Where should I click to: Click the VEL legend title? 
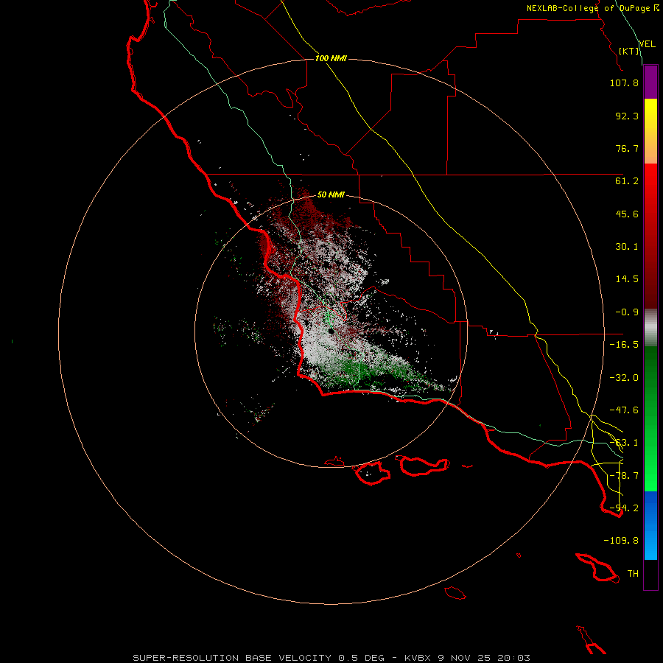tap(647, 44)
